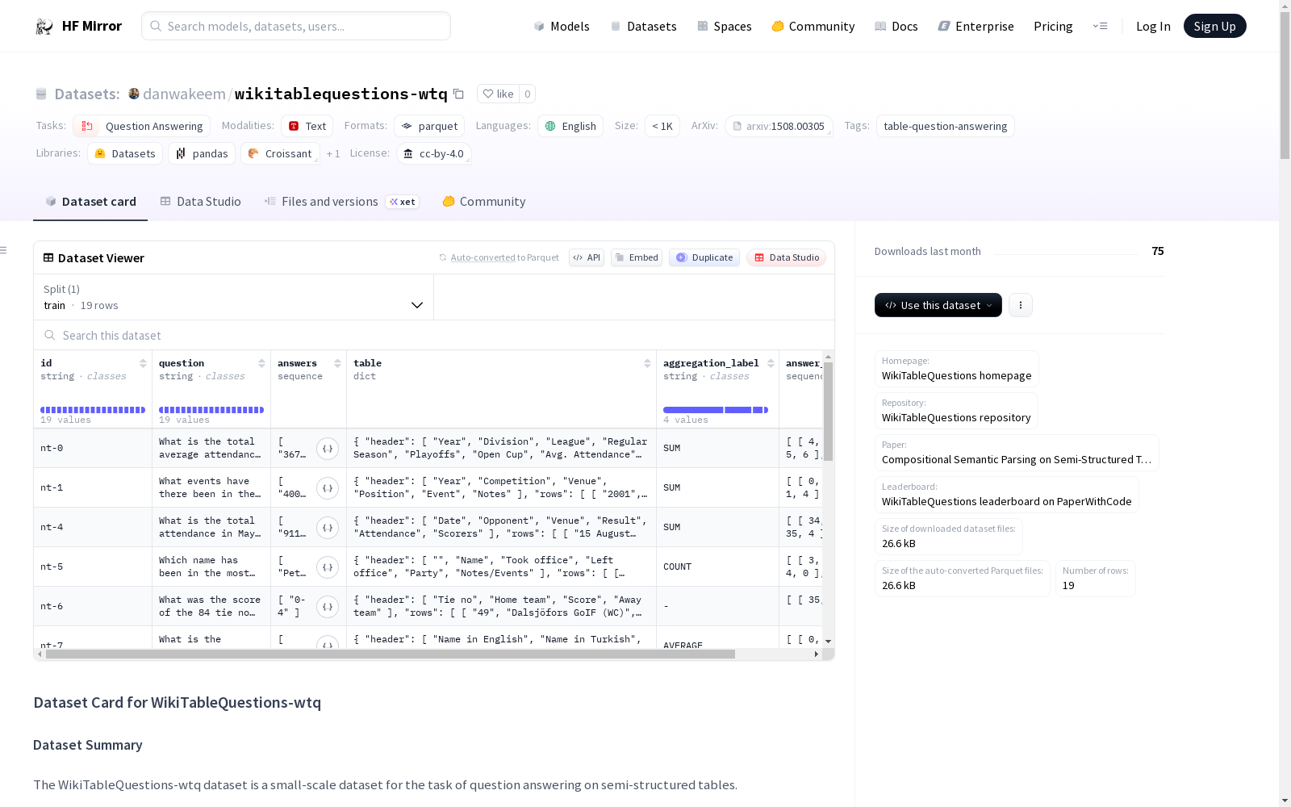Click the heart like button

[x=498, y=94]
